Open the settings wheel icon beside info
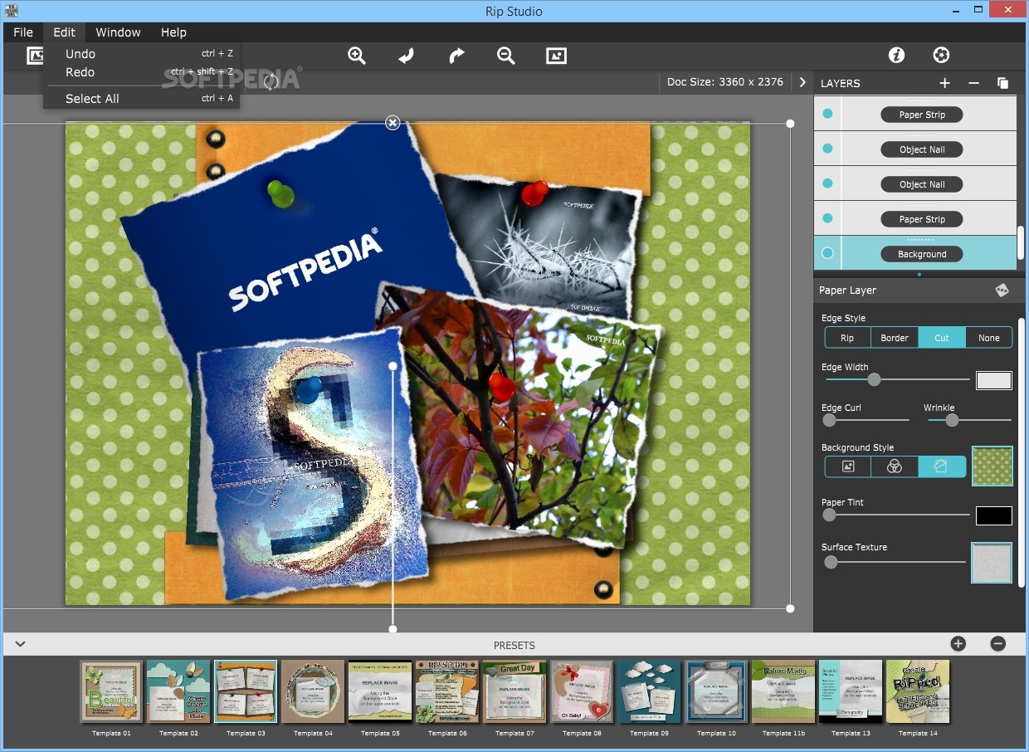The height and width of the screenshot is (752, 1029). [941, 55]
